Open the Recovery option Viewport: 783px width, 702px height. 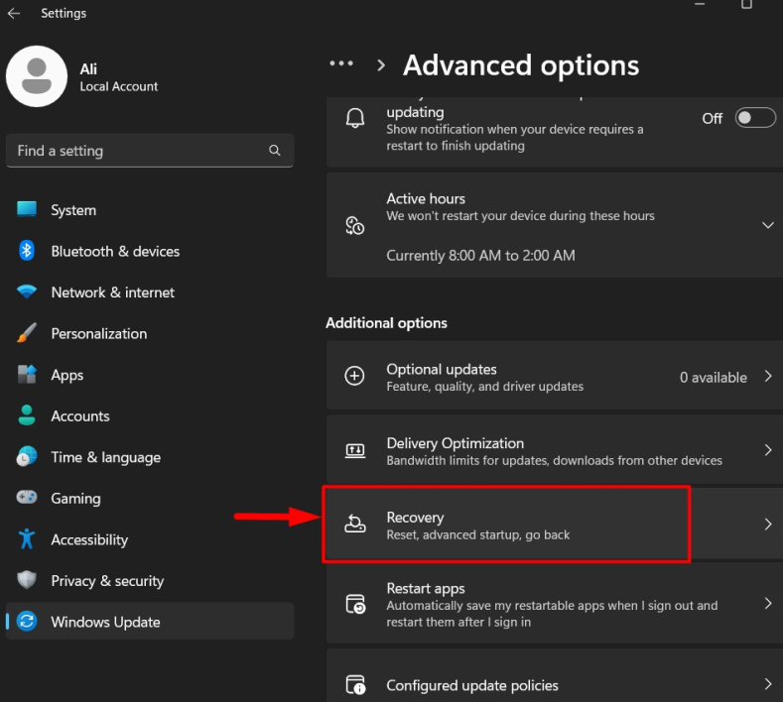point(506,526)
